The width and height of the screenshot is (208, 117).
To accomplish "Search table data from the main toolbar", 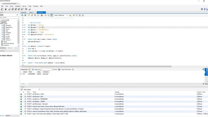I will [x=26, y=9].
